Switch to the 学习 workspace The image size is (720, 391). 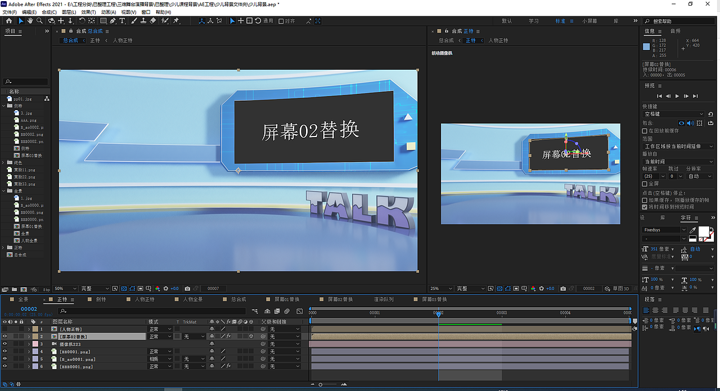click(x=534, y=21)
